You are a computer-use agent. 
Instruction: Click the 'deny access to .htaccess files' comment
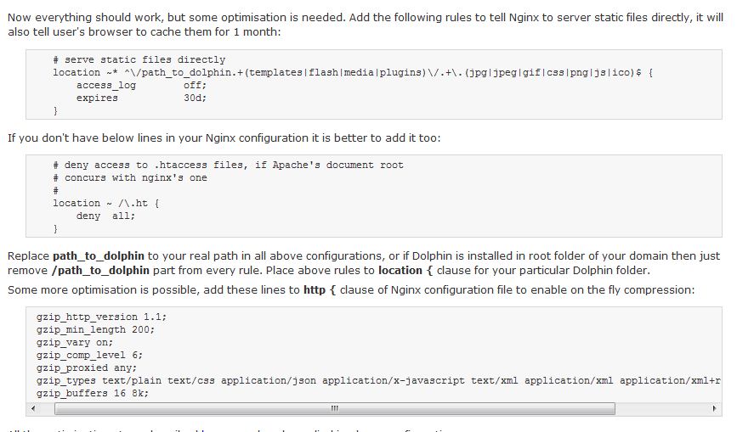coord(228,166)
